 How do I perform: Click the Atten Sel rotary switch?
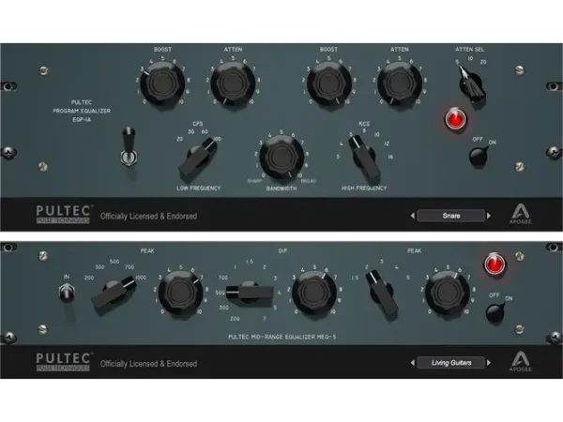tap(471, 84)
